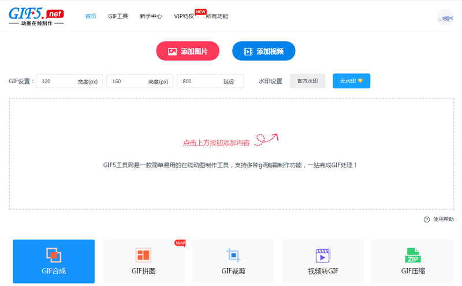
Task: Click the NEW badge on VIP特权
Action: [200, 12]
